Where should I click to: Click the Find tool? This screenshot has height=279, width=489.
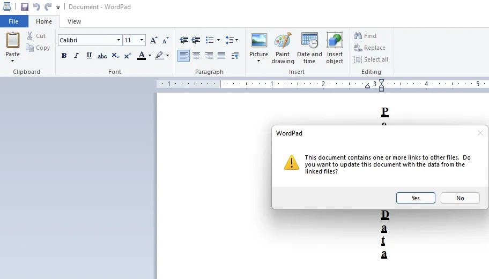point(365,36)
